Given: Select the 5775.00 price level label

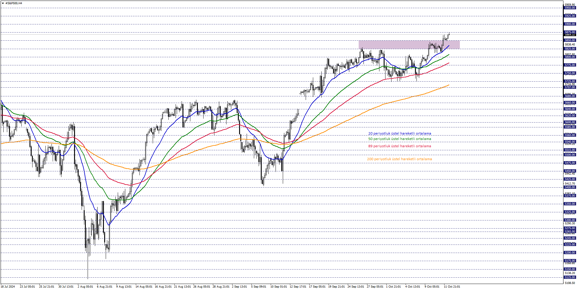Looking at the screenshot, I should point(569,65).
